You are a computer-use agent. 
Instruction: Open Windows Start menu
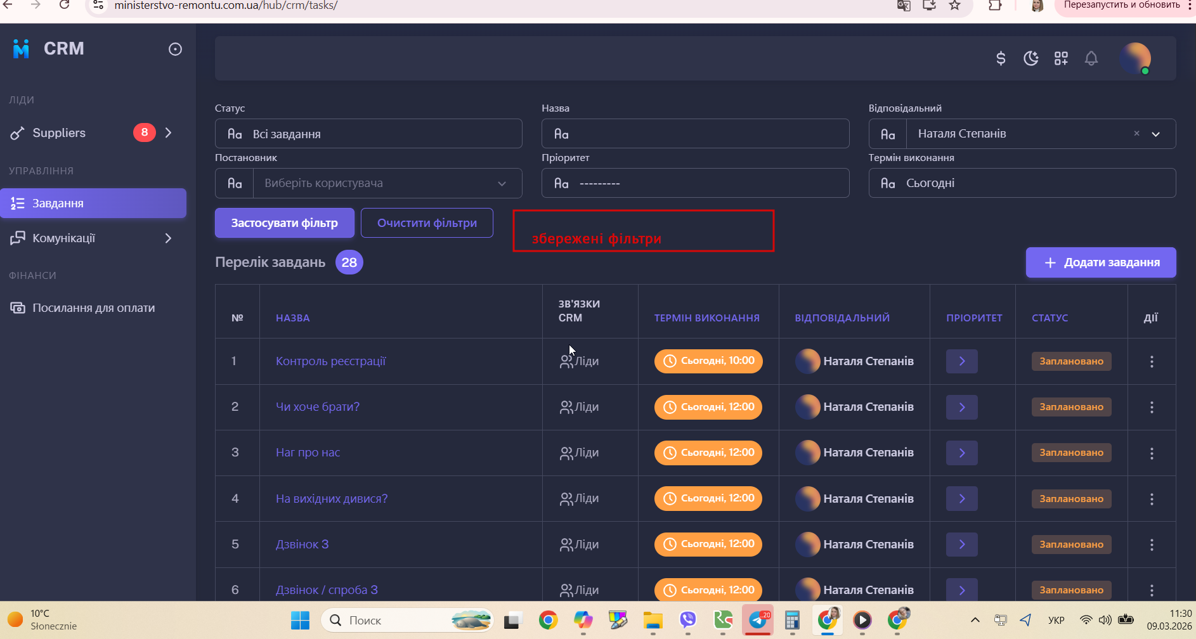pyautogui.click(x=300, y=620)
